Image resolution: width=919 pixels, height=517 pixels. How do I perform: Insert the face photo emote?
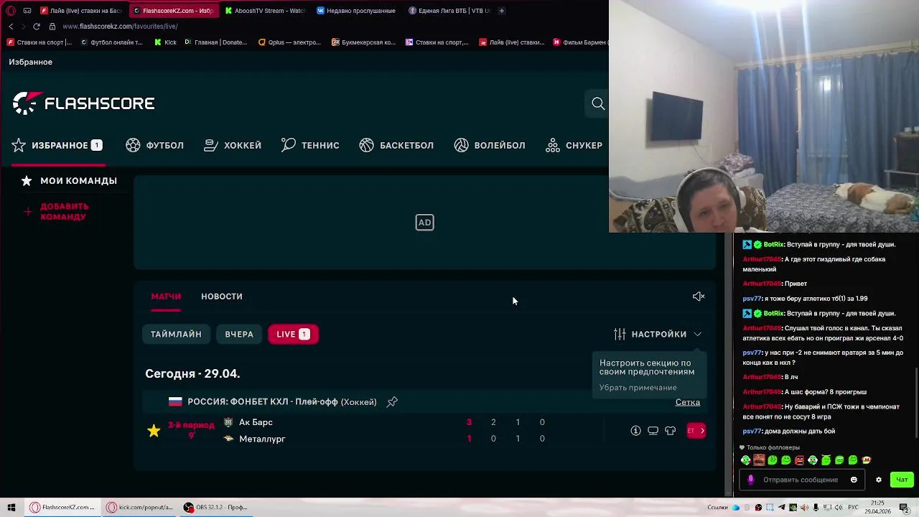pos(759,460)
